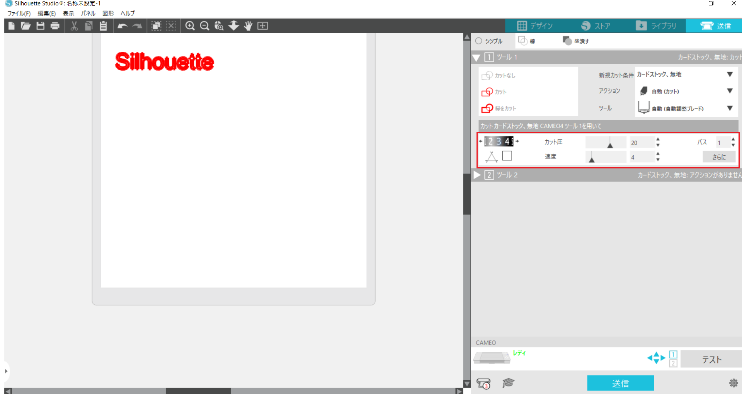Screen dimensions: 742x394
Task: Click the line segment overcut triangle icon
Action: 492,156
